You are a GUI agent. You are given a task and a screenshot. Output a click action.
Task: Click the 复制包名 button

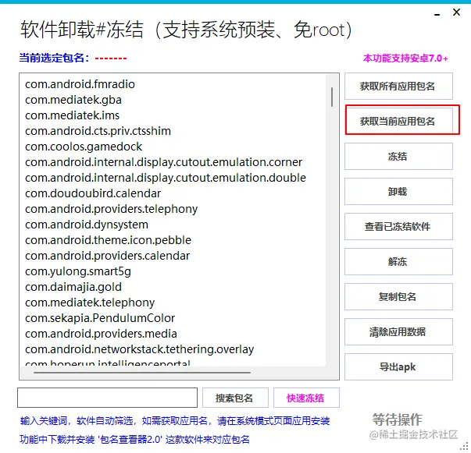[398, 296]
